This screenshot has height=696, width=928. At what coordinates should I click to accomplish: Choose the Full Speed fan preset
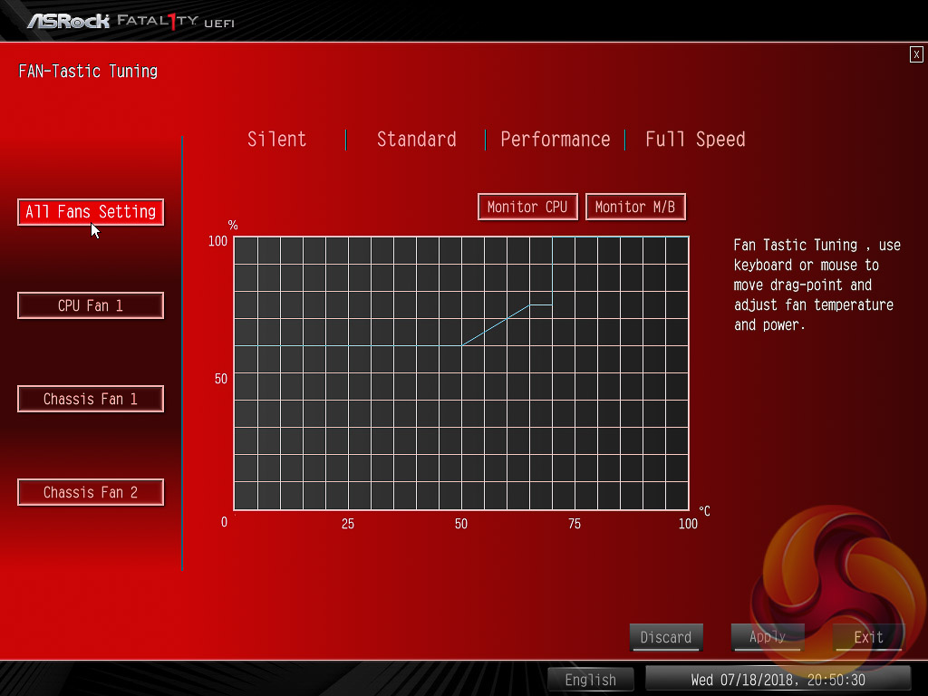coord(695,140)
